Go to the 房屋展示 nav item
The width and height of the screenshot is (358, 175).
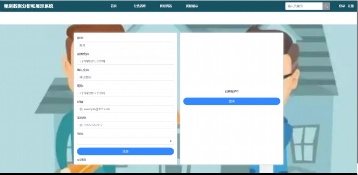coord(192,6)
